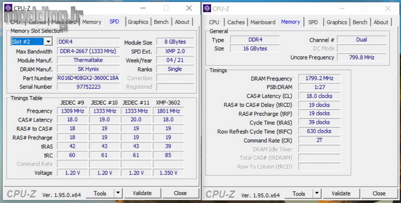Click Serial Number field 97752223

point(88,87)
